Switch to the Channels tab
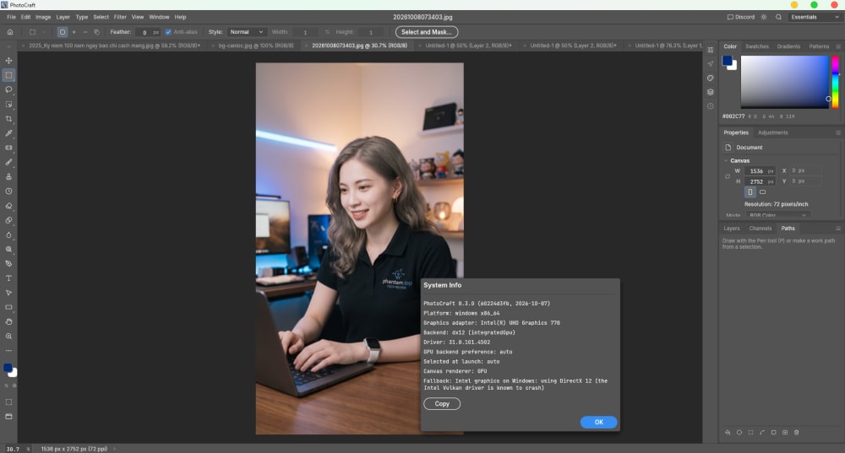This screenshot has height=453, width=845. pyautogui.click(x=760, y=229)
